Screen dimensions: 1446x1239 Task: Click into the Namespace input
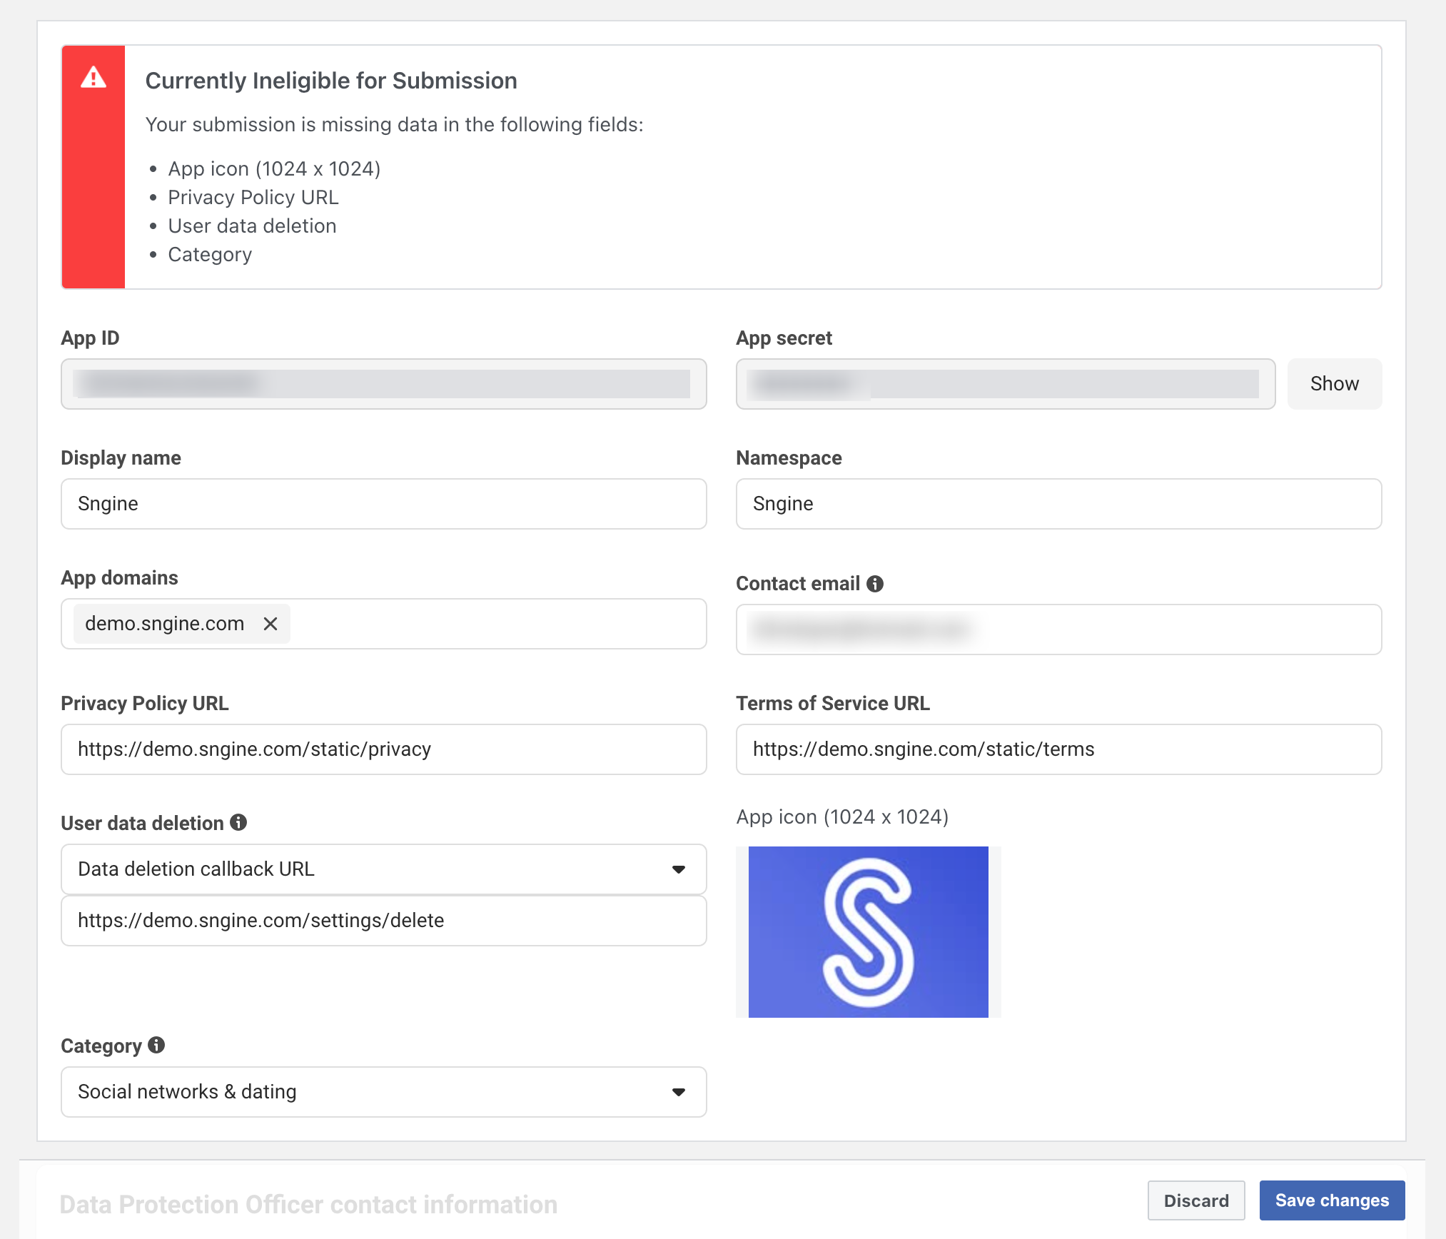pos(1058,504)
